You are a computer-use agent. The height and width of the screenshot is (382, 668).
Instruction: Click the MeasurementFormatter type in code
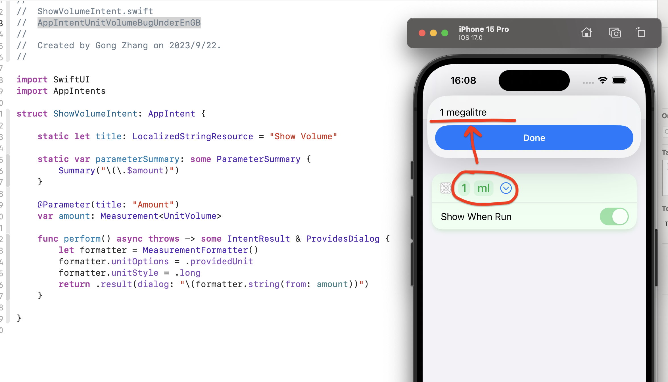coord(195,250)
